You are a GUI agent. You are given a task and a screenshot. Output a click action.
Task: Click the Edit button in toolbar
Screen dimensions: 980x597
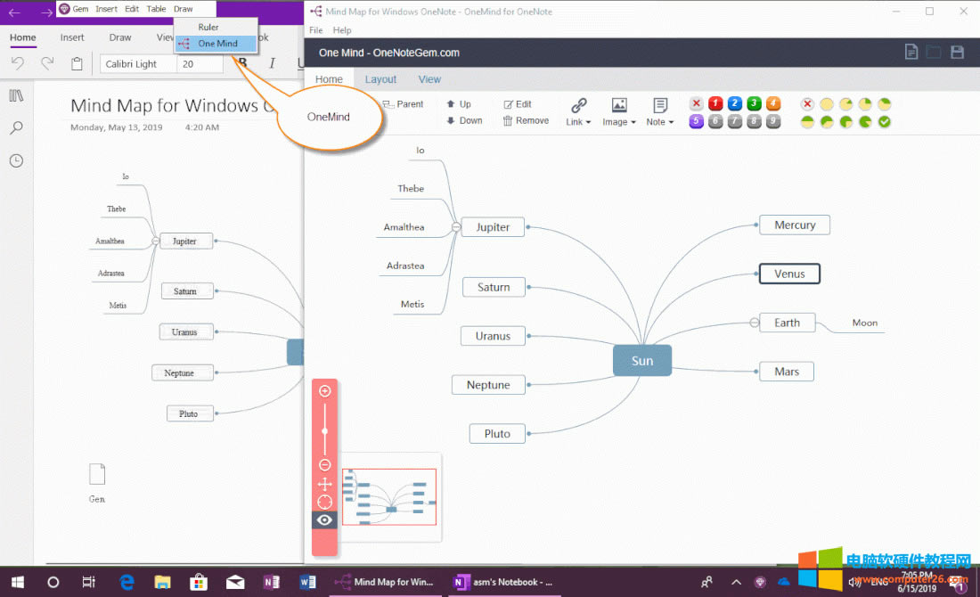[x=518, y=104]
